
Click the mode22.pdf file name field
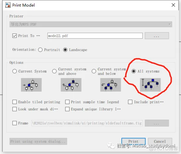(95, 36)
